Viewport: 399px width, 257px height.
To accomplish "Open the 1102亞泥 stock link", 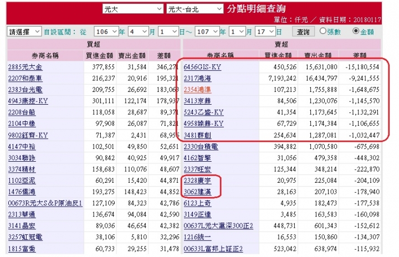I will [22, 181].
